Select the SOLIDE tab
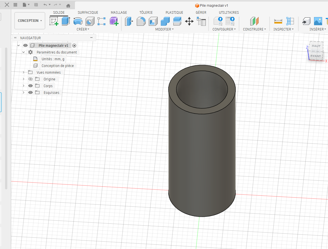This screenshot has width=328, height=249. point(59,13)
